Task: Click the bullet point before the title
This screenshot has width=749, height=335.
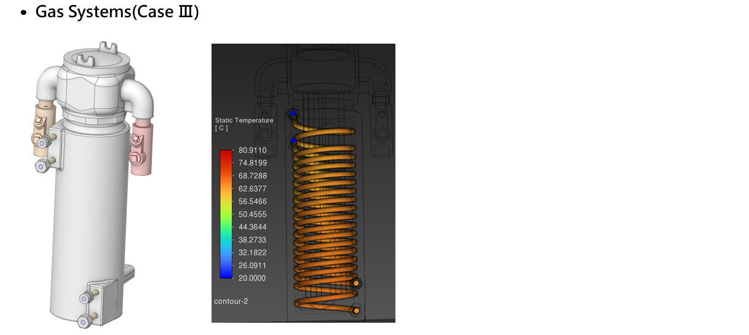Action: tap(23, 13)
